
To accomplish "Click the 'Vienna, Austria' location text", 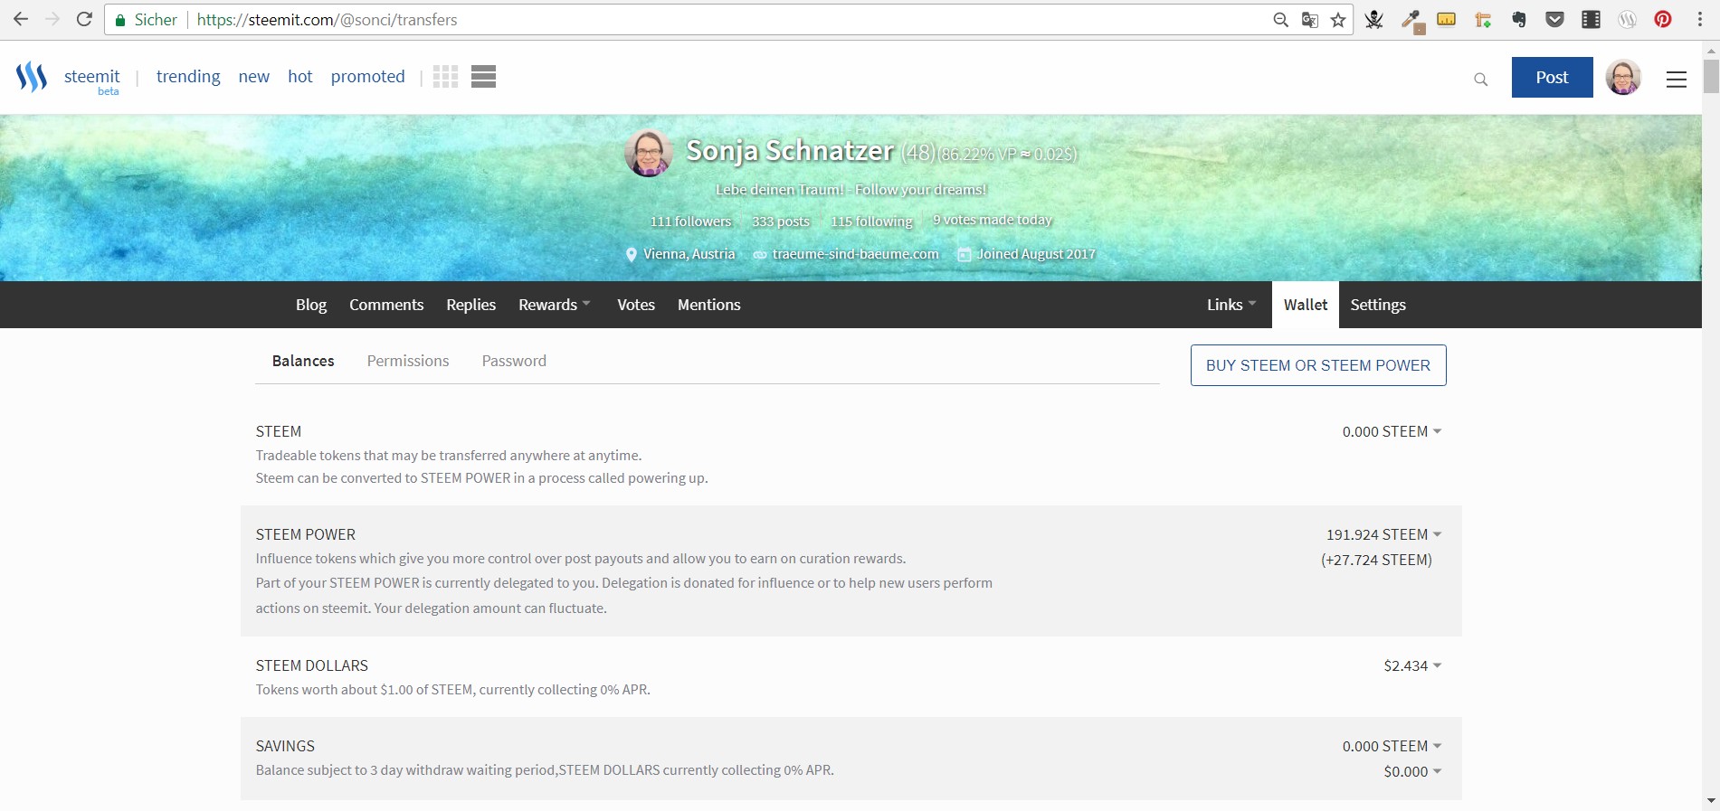I will (689, 254).
